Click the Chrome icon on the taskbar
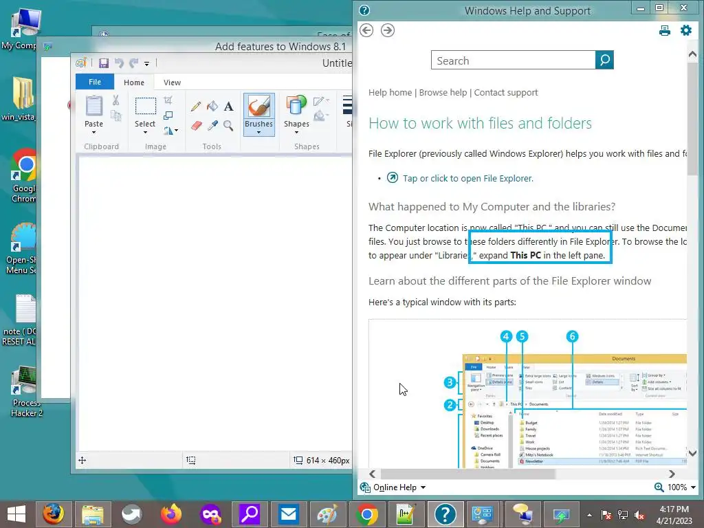This screenshot has height=528, width=704. (x=367, y=514)
